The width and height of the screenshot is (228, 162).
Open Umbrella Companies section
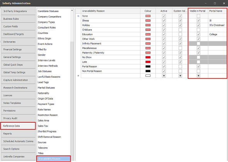coord(18,157)
